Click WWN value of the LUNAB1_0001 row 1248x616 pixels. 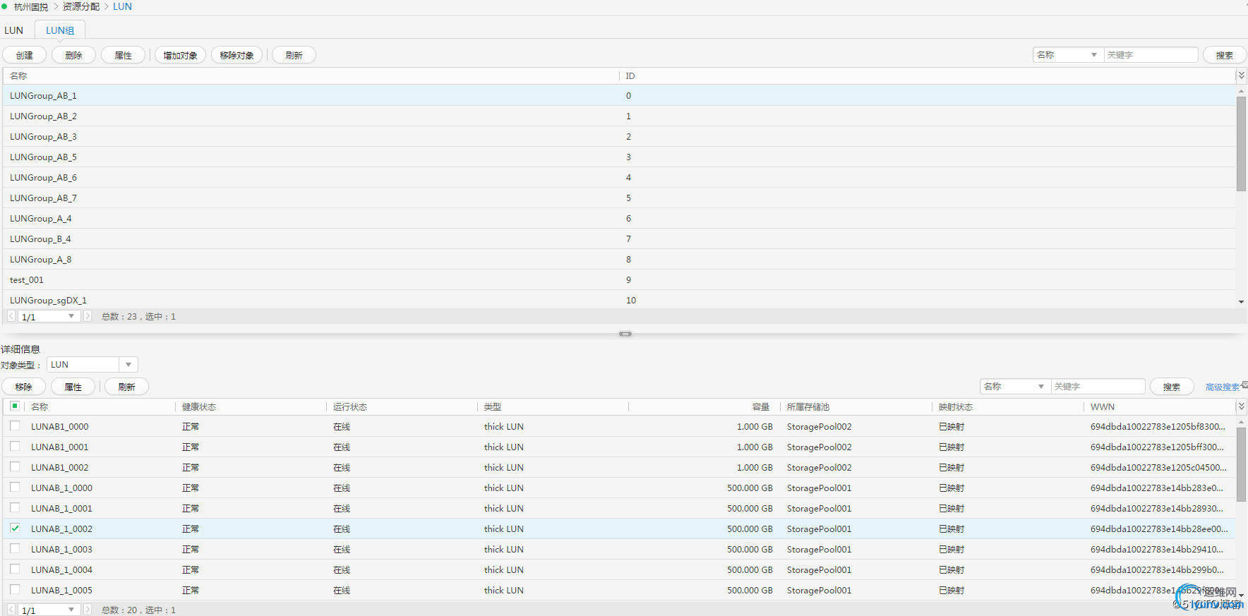(x=1157, y=447)
